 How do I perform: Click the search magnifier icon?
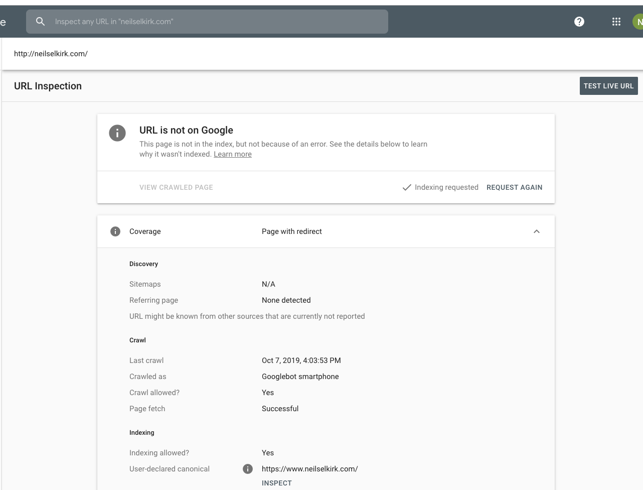pyautogui.click(x=41, y=22)
